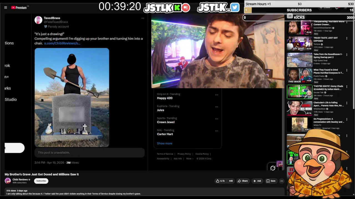
Task: Open menu for What They Found In D4vd video
Action: click(x=347, y=70)
